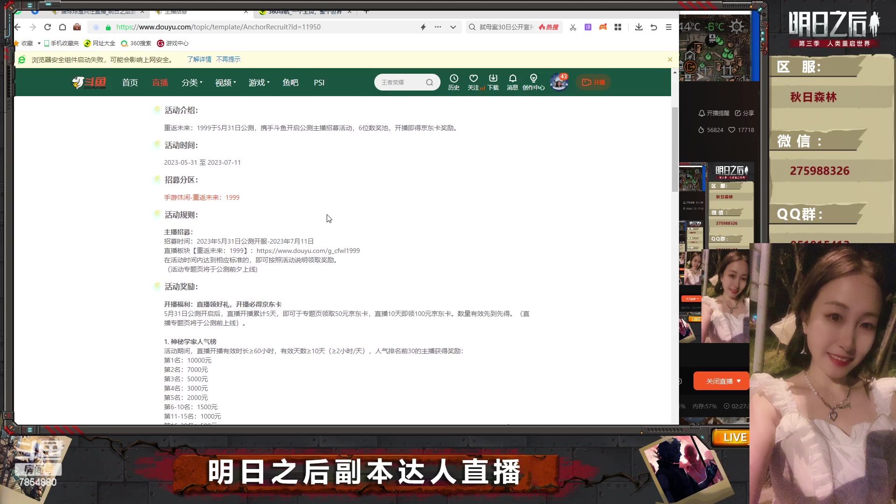Reload the page with the refresh icon
This screenshot has width=896, height=504.
coord(48,27)
